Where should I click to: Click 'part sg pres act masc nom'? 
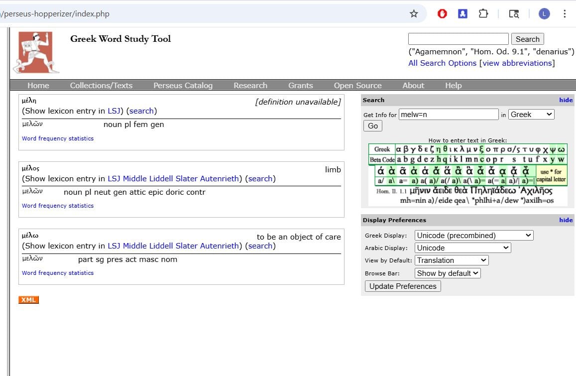pos(127,259)
